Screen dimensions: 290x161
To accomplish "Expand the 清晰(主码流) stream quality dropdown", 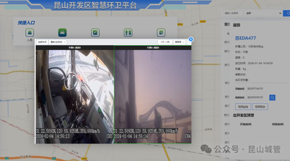I will pos(58,42).
